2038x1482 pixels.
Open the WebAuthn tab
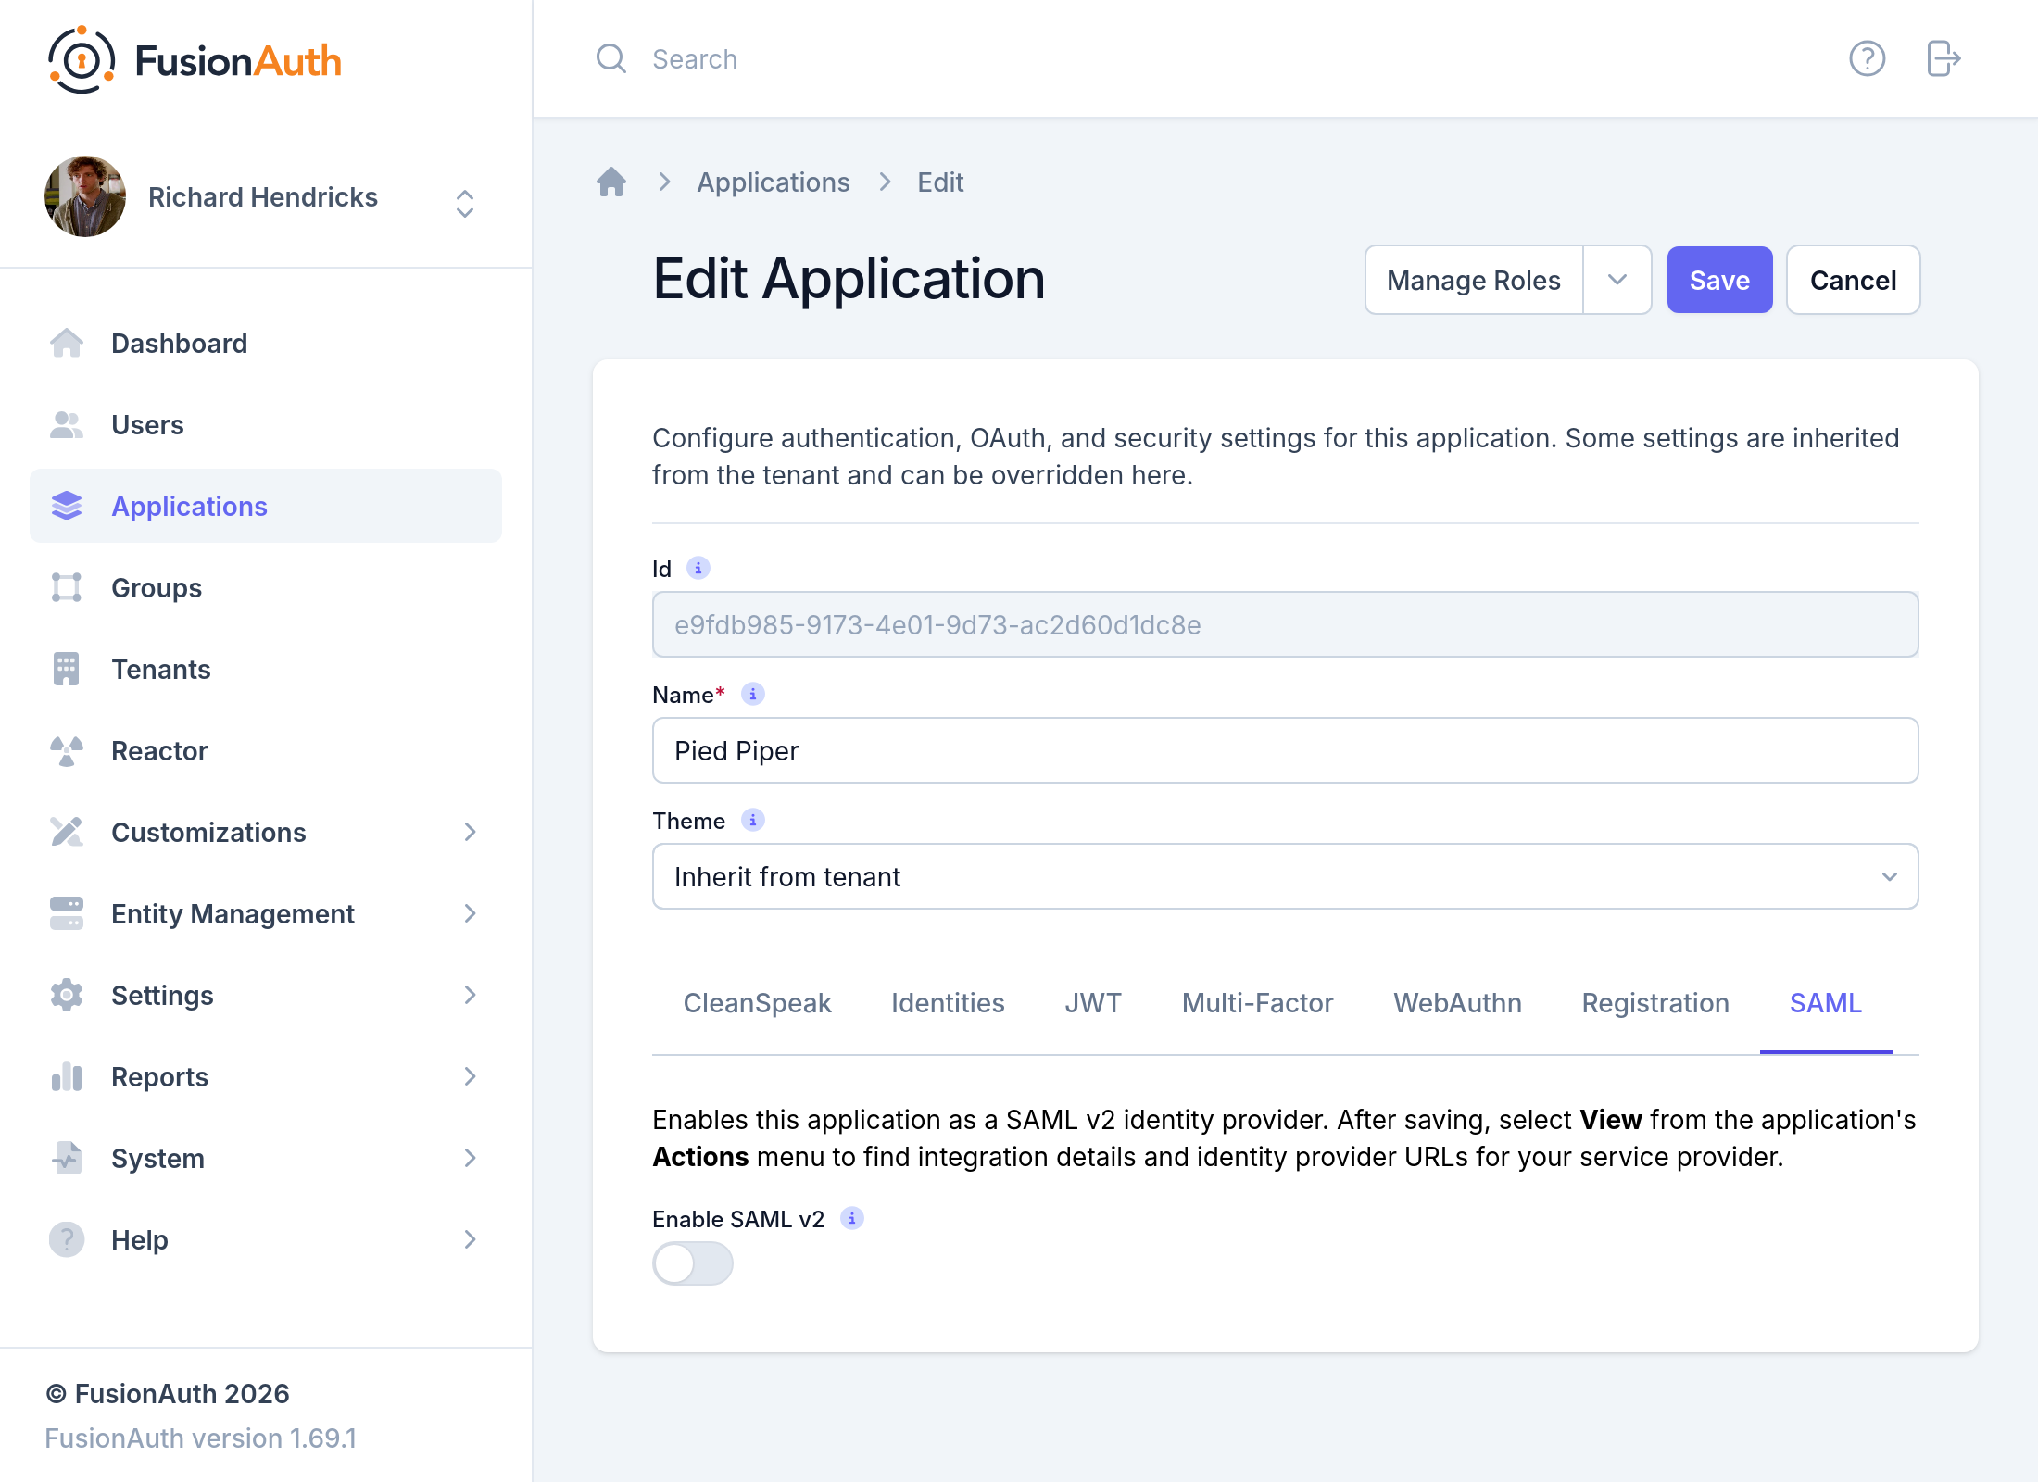pos(1457,1003)
